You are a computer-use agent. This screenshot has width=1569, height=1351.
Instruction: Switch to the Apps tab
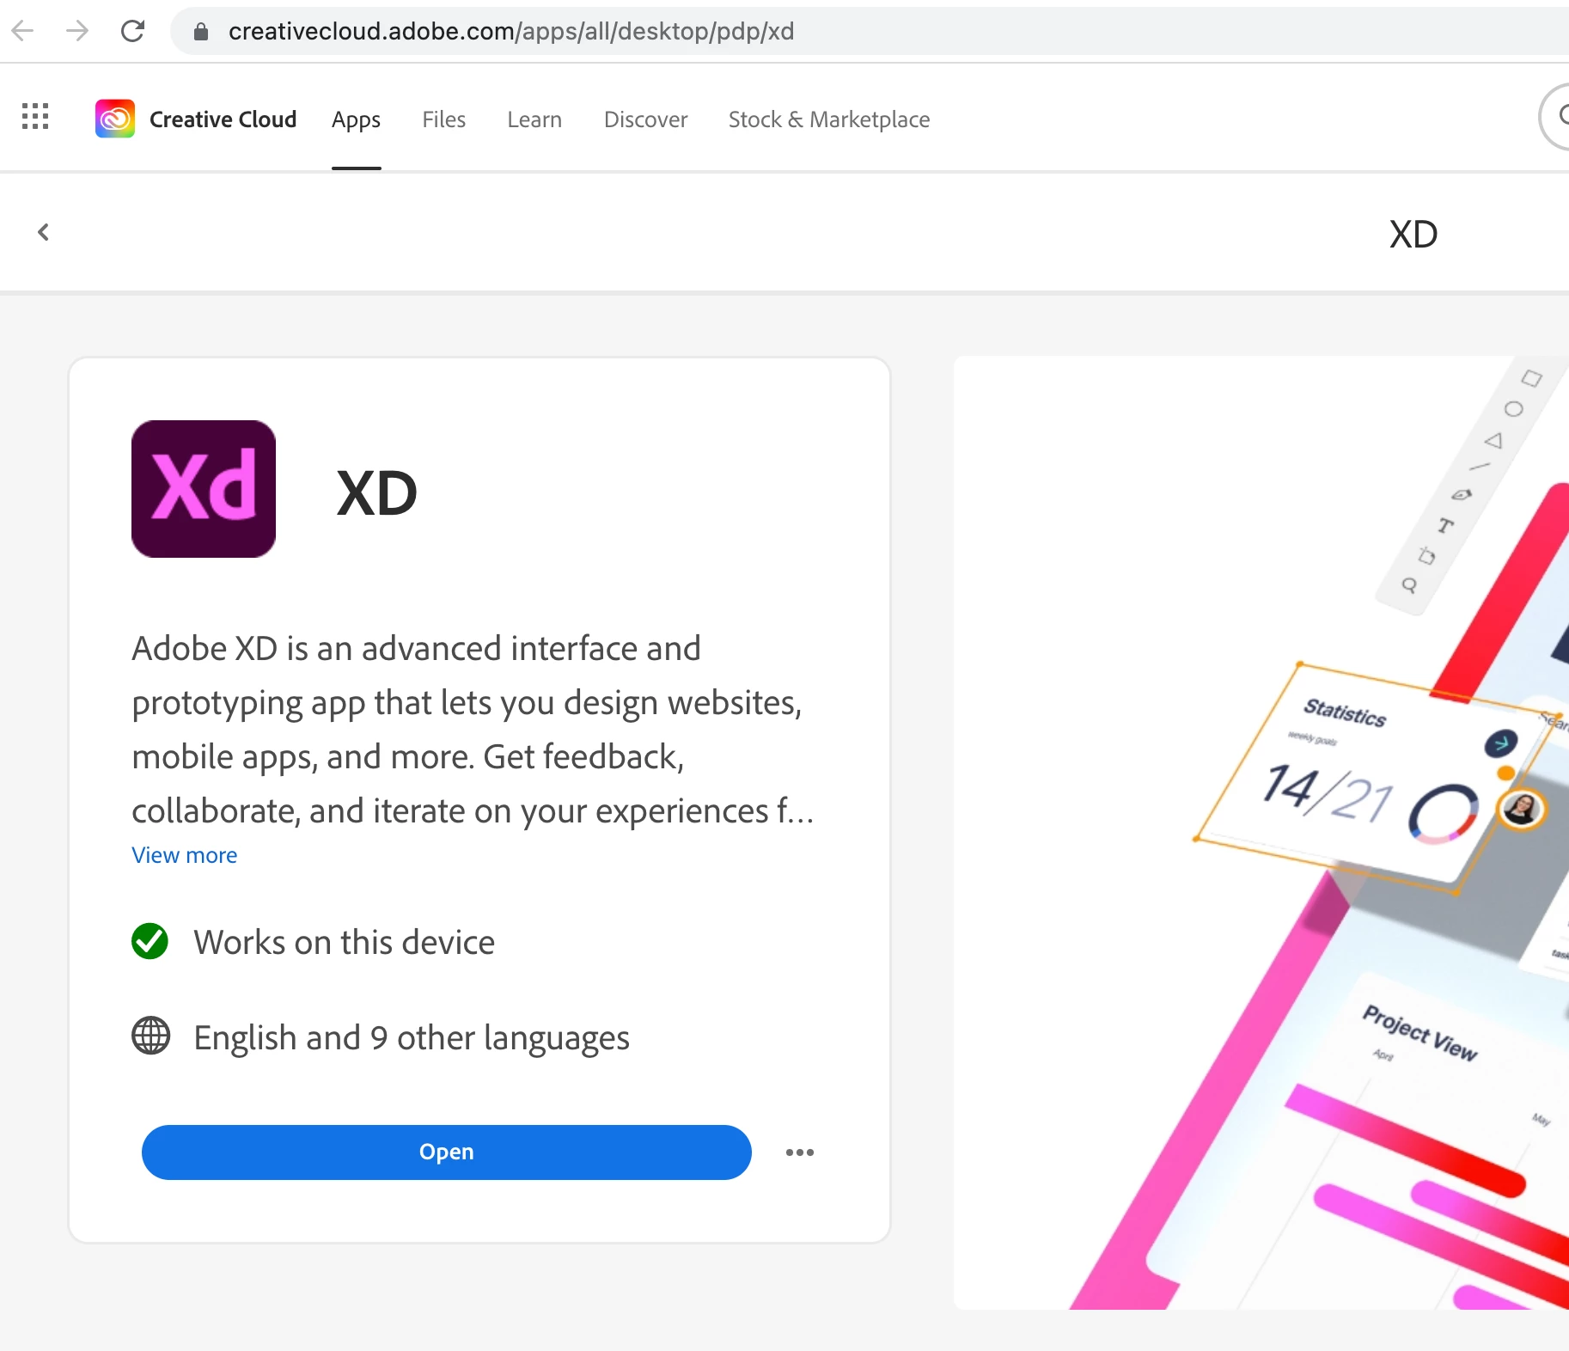[356, 119]
